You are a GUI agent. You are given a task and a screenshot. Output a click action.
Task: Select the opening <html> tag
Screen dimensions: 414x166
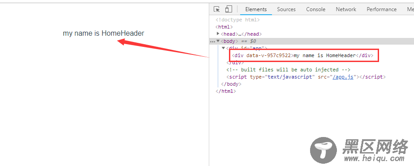pos(224,27)
